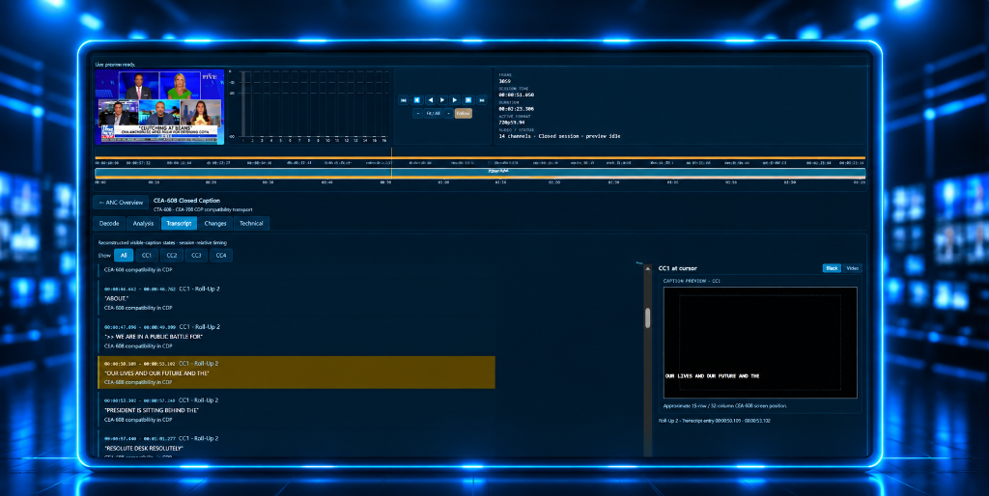This screenshot has width=989, height=496.
Task: Show All caption channels
Action: click(124, 256)
